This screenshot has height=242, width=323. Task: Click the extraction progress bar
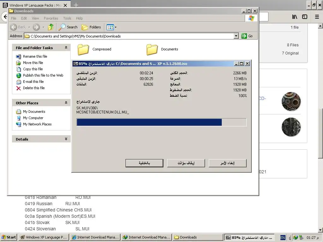click(161, 122)
